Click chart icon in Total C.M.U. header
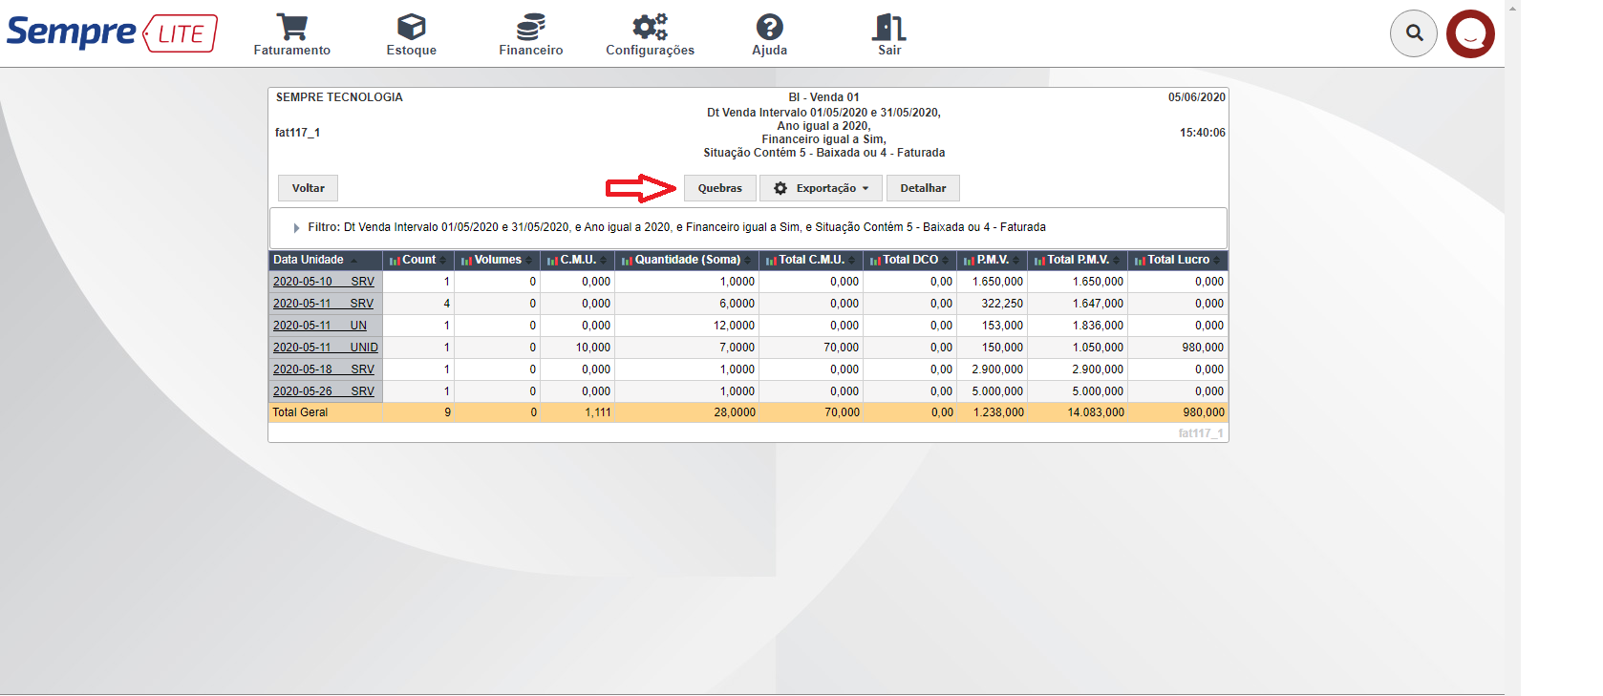1603x696 pixels. pos(771,261)
